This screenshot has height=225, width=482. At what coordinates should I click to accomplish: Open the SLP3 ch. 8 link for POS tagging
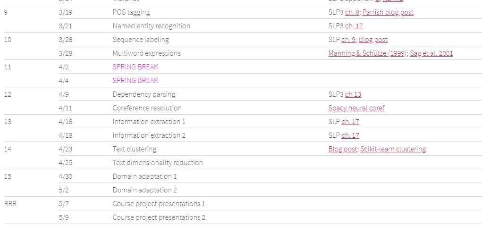pos(352,12)
